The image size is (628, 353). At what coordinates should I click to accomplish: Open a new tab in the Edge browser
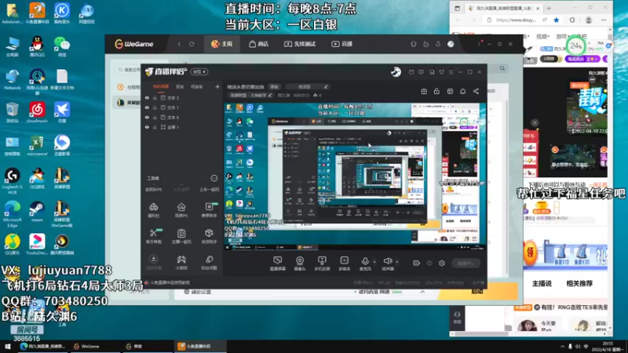pyautogui.click(x=549, y=8)
